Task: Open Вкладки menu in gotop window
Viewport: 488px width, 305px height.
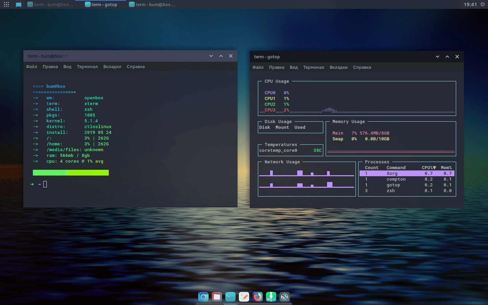Action: pos(339,67)
